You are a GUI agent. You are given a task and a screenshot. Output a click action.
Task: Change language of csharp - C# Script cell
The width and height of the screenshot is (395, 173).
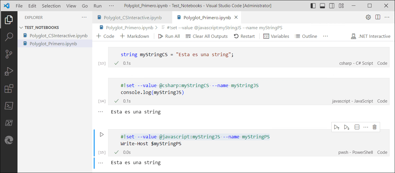[356, 63]
